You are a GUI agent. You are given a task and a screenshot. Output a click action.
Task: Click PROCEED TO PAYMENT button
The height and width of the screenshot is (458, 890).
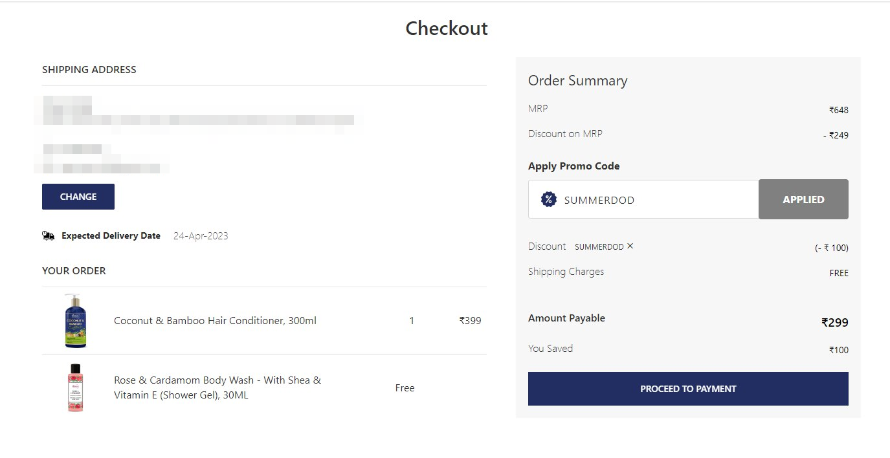[688, 389]
